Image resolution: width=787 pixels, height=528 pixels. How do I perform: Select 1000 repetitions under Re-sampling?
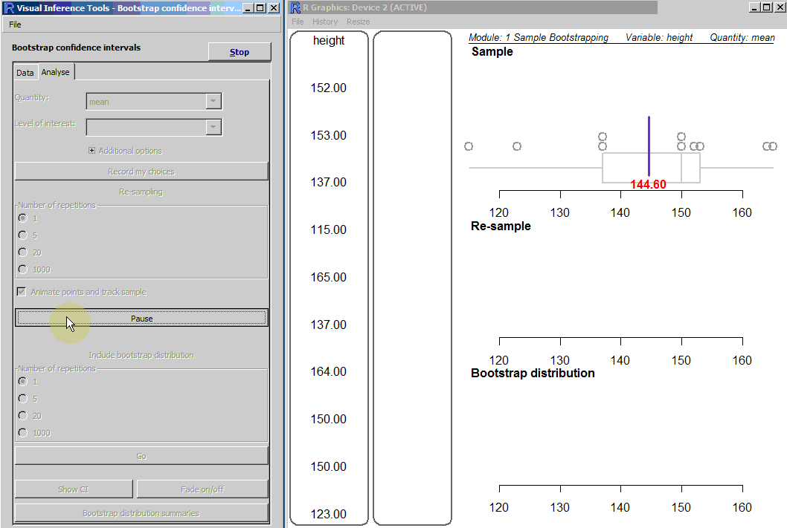point(22,270)
